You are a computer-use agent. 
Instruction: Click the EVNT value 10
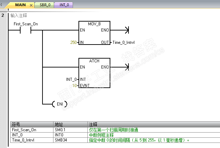pyautogui.click(x=74, y=85)
